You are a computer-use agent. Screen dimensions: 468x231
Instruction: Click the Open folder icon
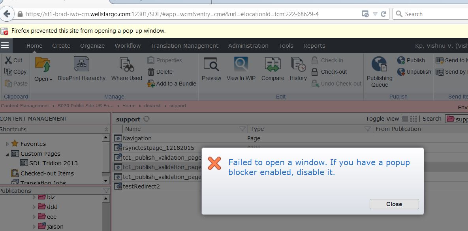tap(43, 64)
